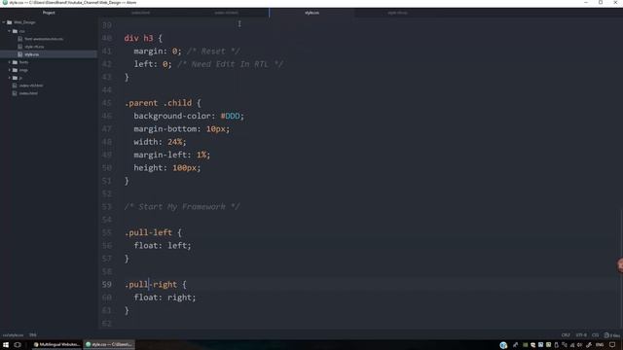Click the volume icon in tray

[x=580, y=345]
